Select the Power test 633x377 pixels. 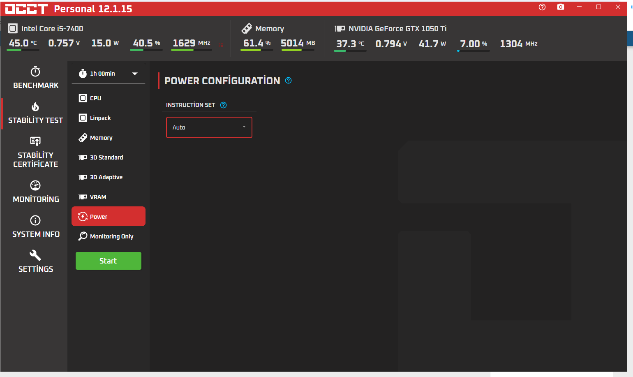pyautogui.click(x=109, y=216)
